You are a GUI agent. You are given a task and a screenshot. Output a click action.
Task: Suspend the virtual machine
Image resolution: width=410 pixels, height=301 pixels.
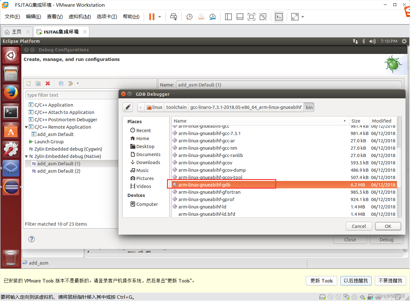pos(152,17)
